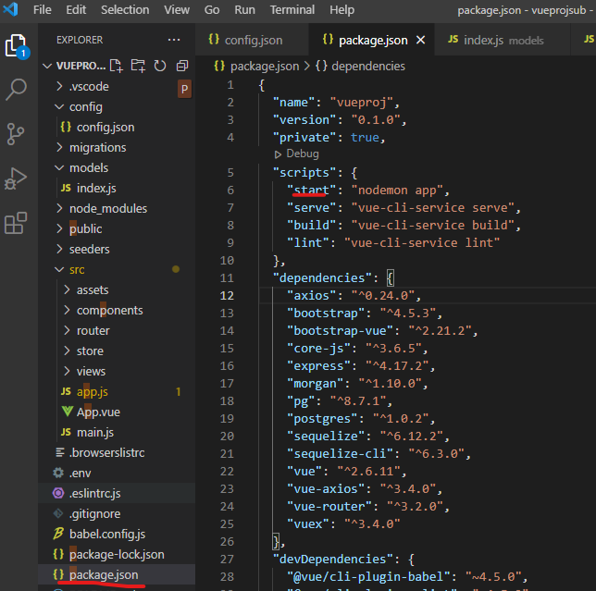Click the "axios" dependency key on line 12
This screenshot has height=591, width=596.
[311, 296]
